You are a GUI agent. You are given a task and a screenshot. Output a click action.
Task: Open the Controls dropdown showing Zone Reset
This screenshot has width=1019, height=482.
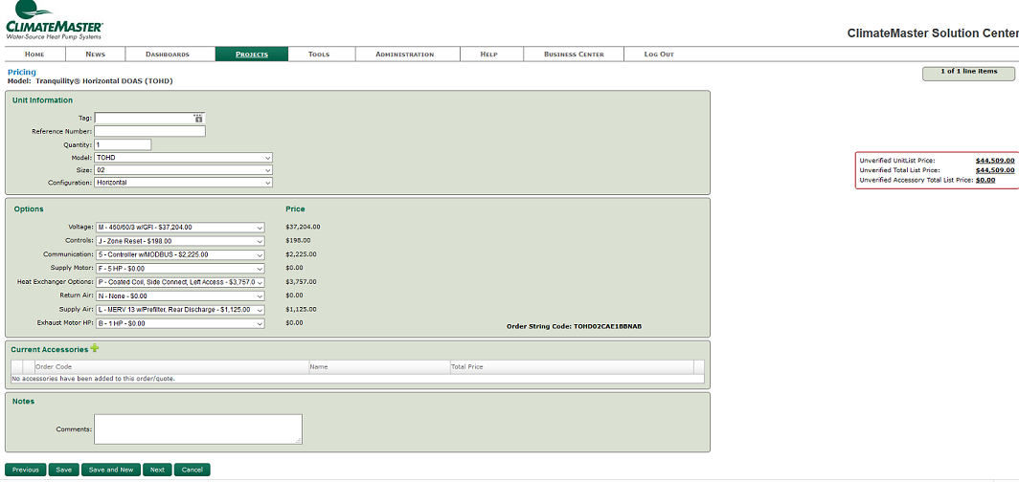(x=180, y=241)
